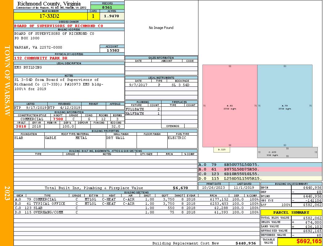Click the deeded owner name in red
The image size is (323, 246).
click(x=58, y=26)
